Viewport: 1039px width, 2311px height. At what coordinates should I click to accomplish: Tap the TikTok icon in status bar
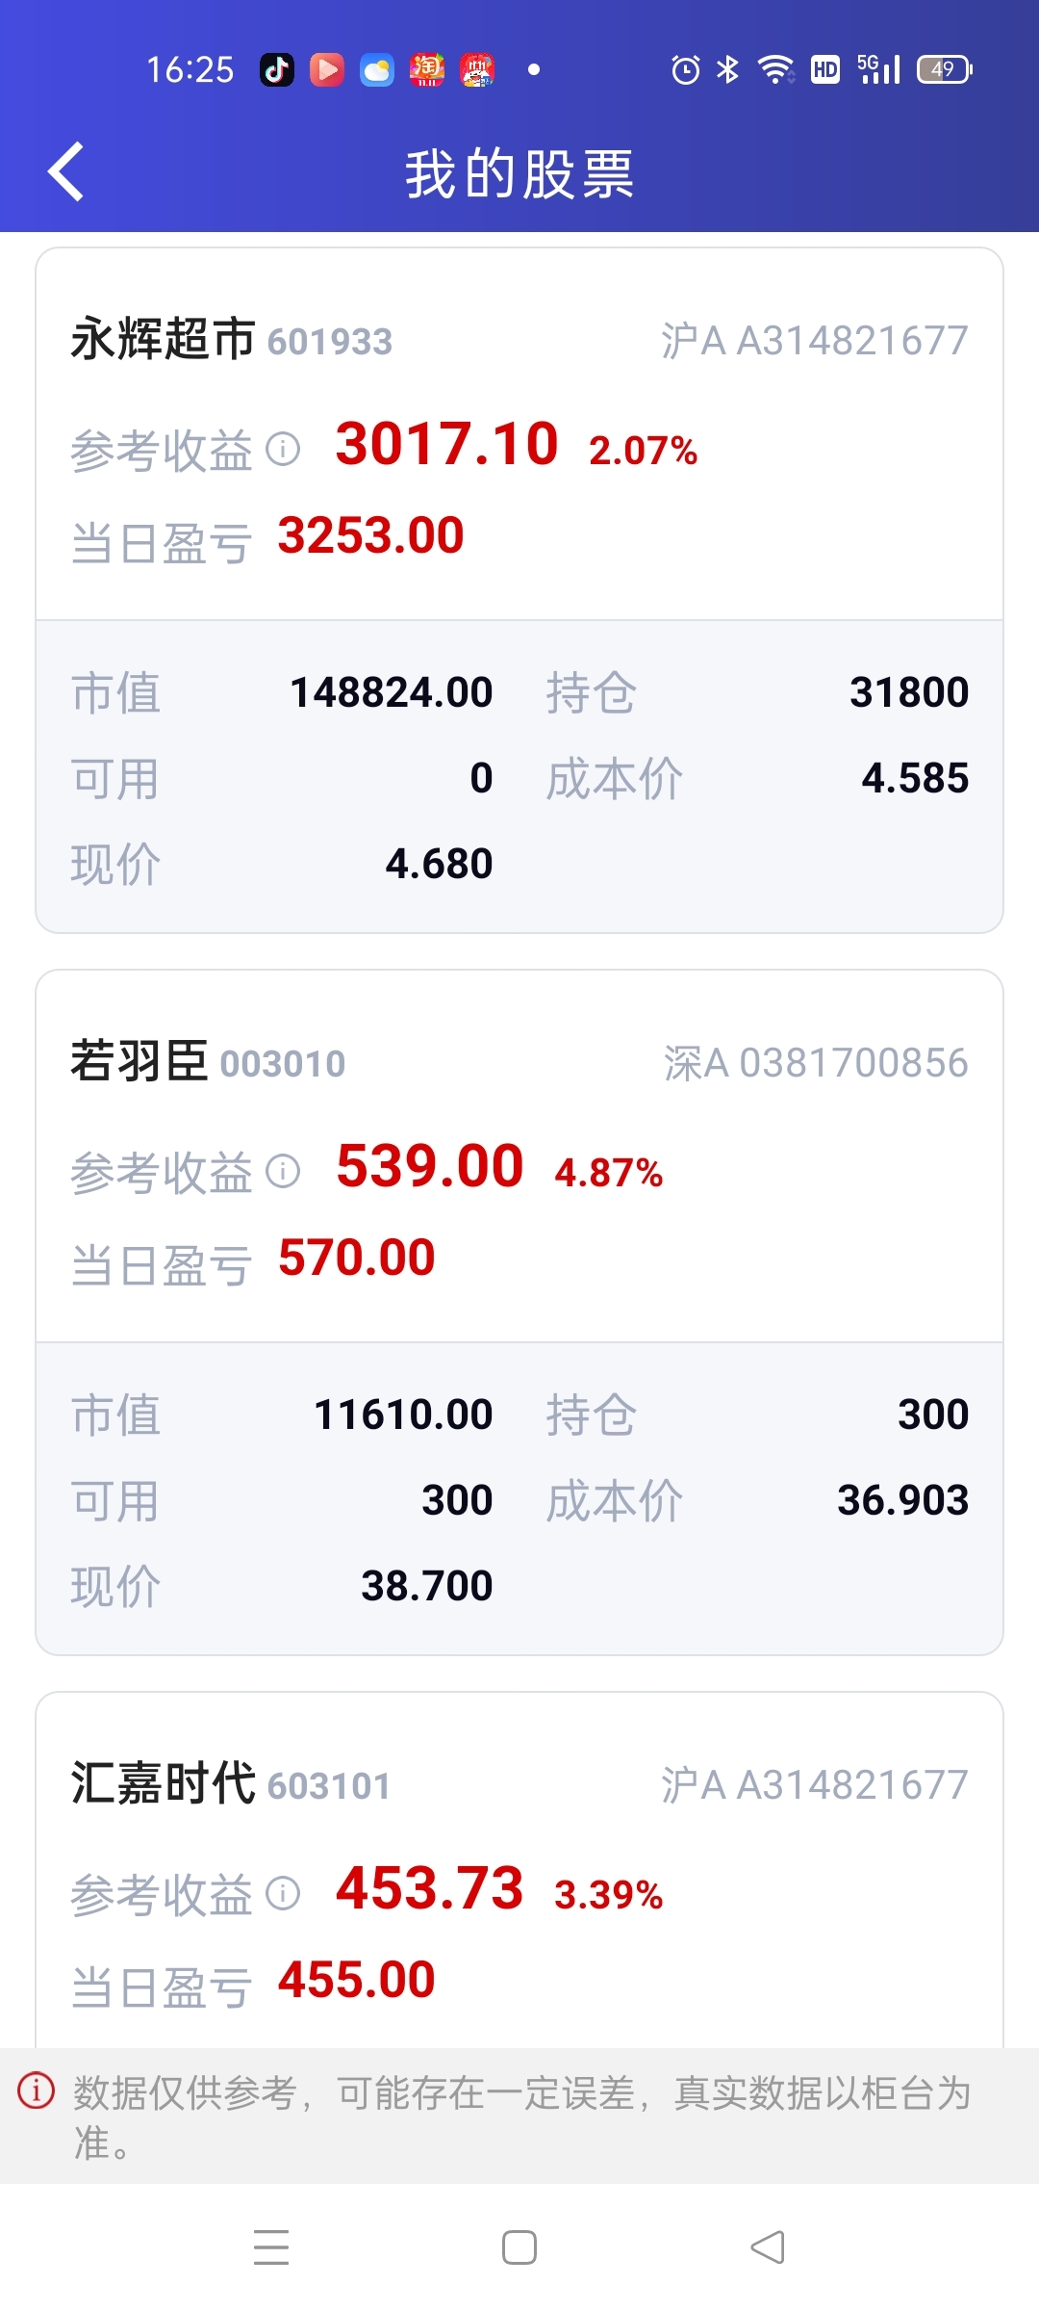click(x=277, y=69)
